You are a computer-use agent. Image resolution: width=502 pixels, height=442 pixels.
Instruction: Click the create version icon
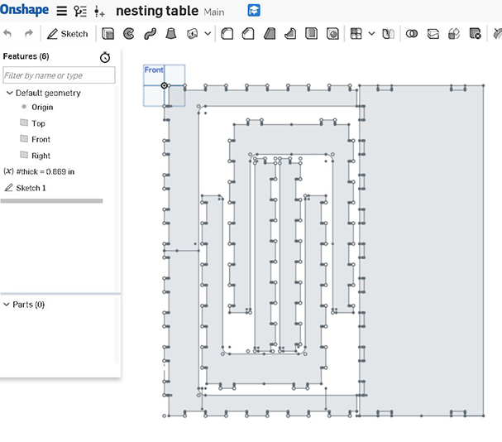click(99, 12)
